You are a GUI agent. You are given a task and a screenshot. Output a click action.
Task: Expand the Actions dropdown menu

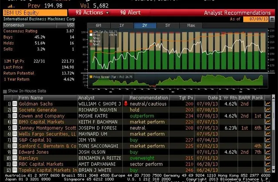pos(92,13)
